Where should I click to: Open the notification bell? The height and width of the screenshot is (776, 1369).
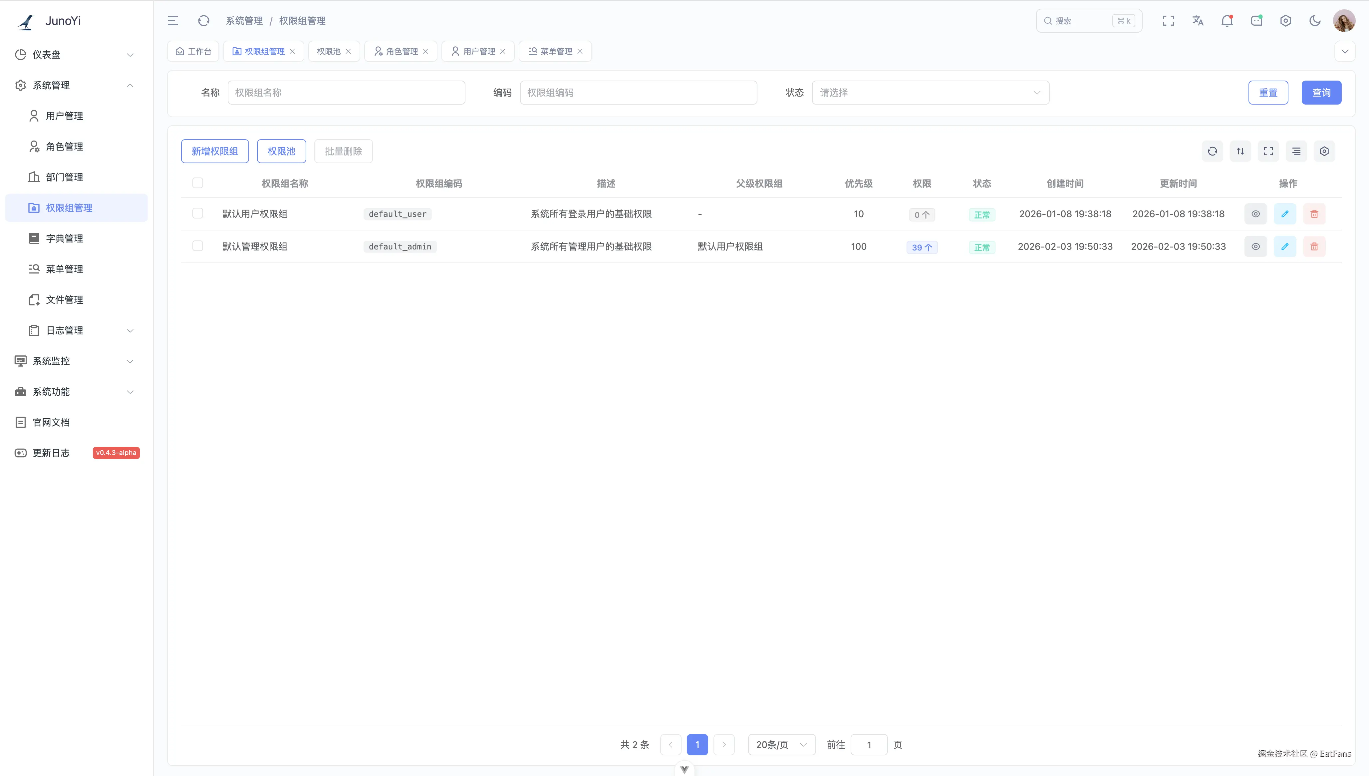pyautogui.click(x=1227, y=21)
